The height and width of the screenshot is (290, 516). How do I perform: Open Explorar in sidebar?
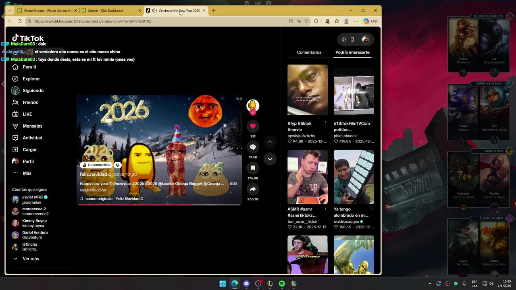26,79
